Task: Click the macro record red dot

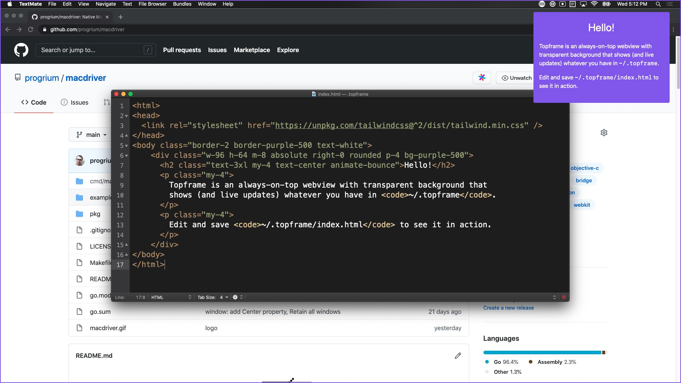Action: pos(564,297)
